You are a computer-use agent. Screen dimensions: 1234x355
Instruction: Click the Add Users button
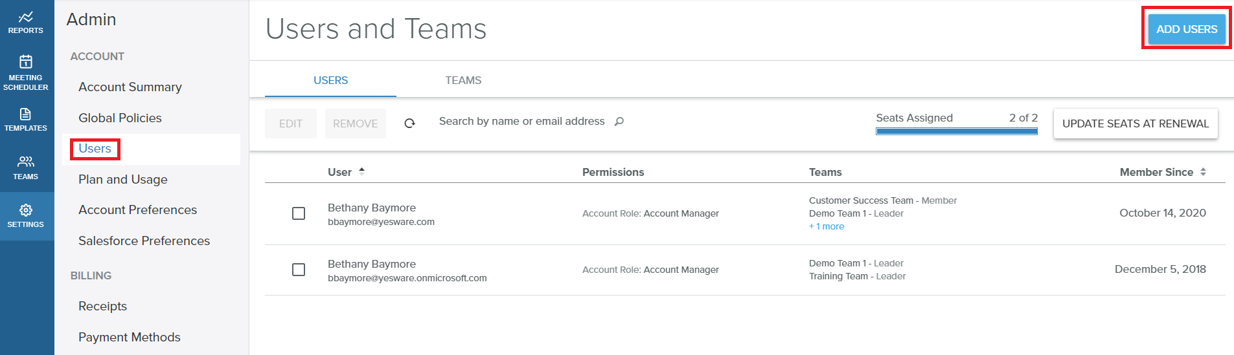click(1187, 29)
